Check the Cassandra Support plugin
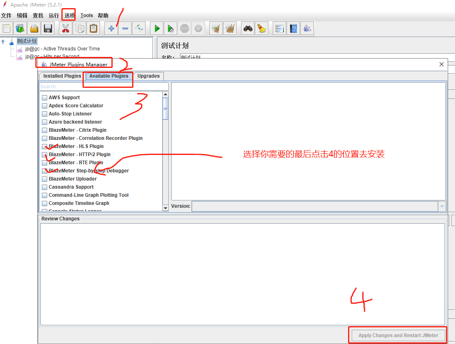 click(x=44, y=187)
